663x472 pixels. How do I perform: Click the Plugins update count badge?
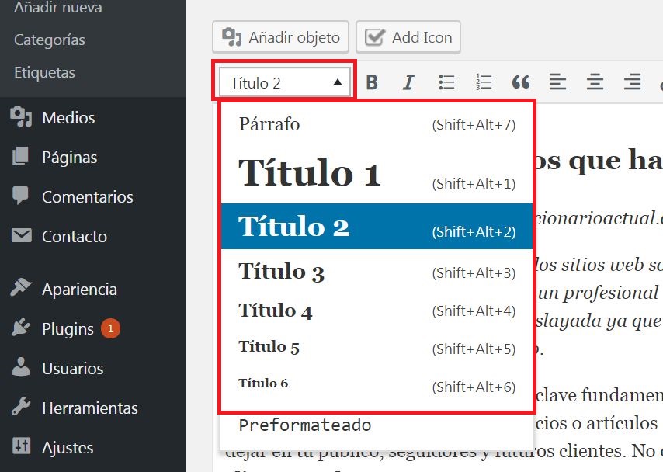pyautogui.click(x=110, y=328)
